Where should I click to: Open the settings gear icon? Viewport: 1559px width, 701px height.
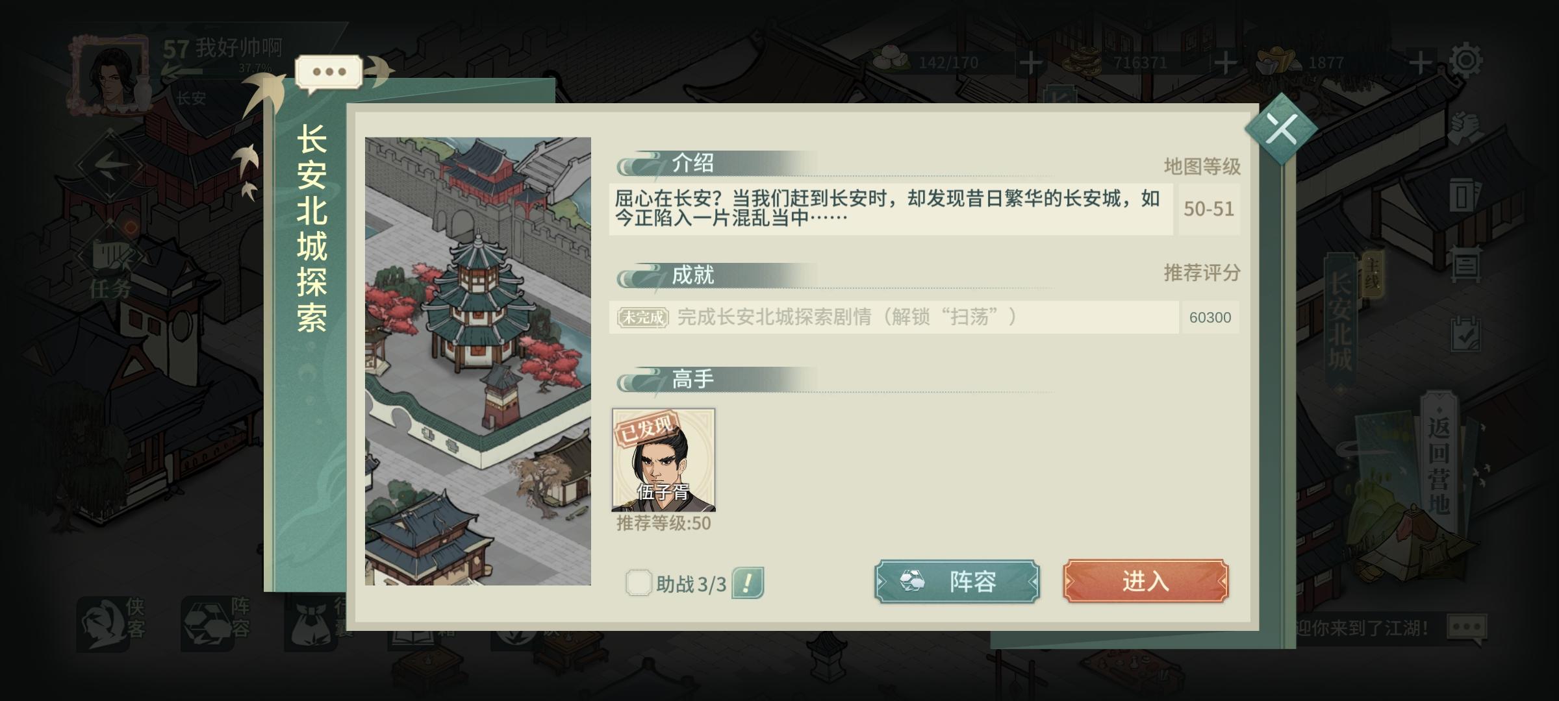[1466, 62]
